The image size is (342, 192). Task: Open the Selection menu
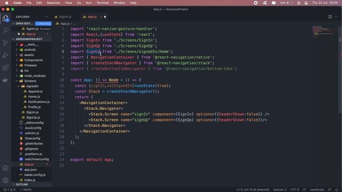pyautogui.click(x=53, y=3)
